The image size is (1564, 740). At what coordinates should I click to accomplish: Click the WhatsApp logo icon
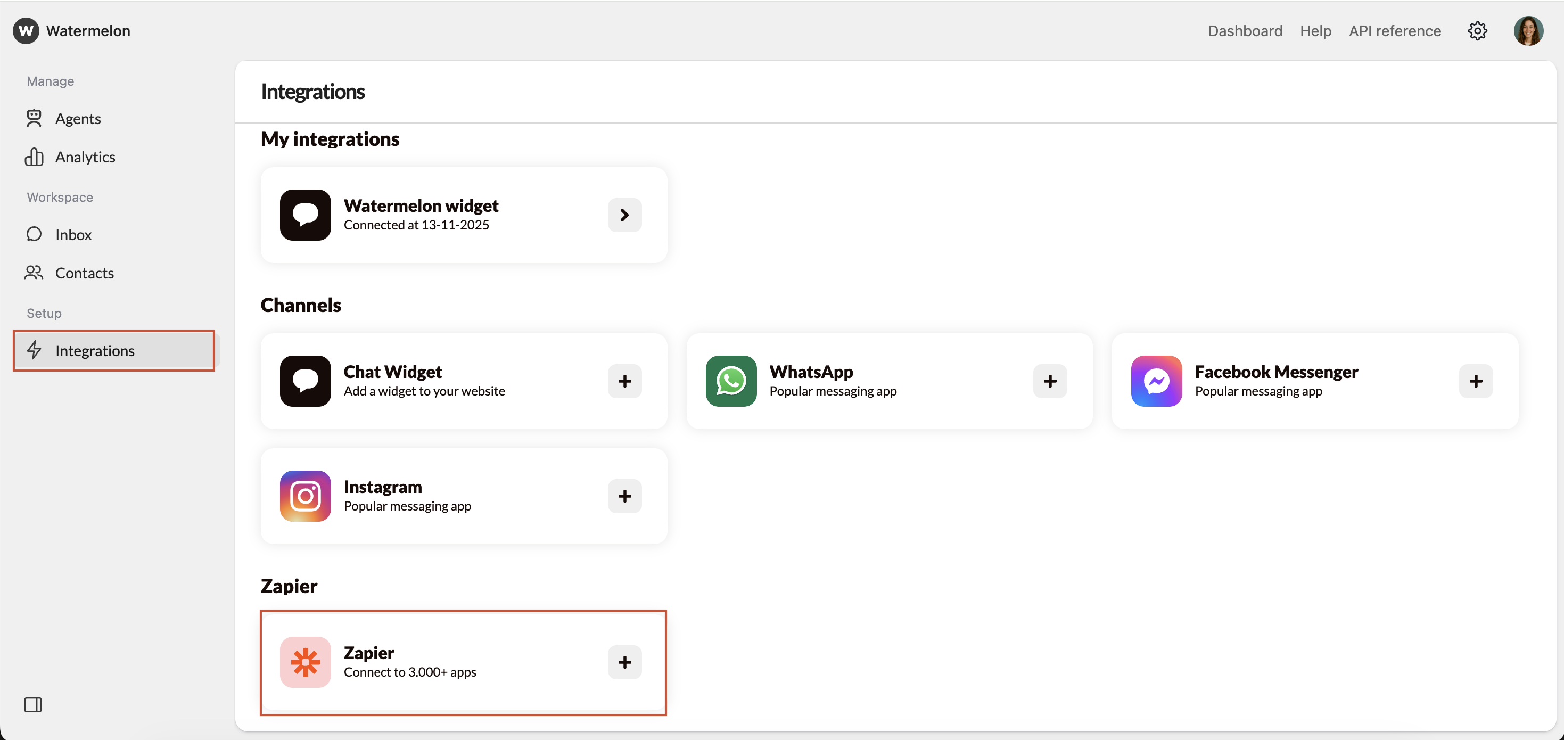[x=730, y=381]
